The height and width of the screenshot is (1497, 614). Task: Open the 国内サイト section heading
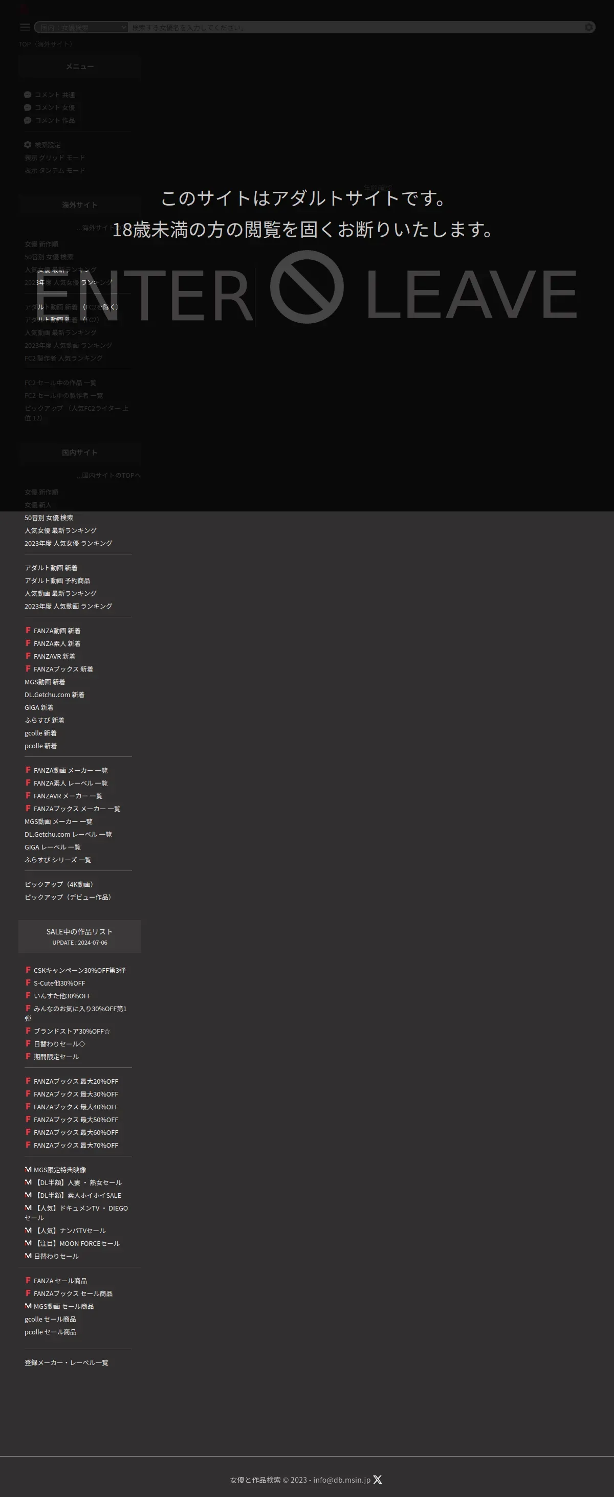point(80,452)
